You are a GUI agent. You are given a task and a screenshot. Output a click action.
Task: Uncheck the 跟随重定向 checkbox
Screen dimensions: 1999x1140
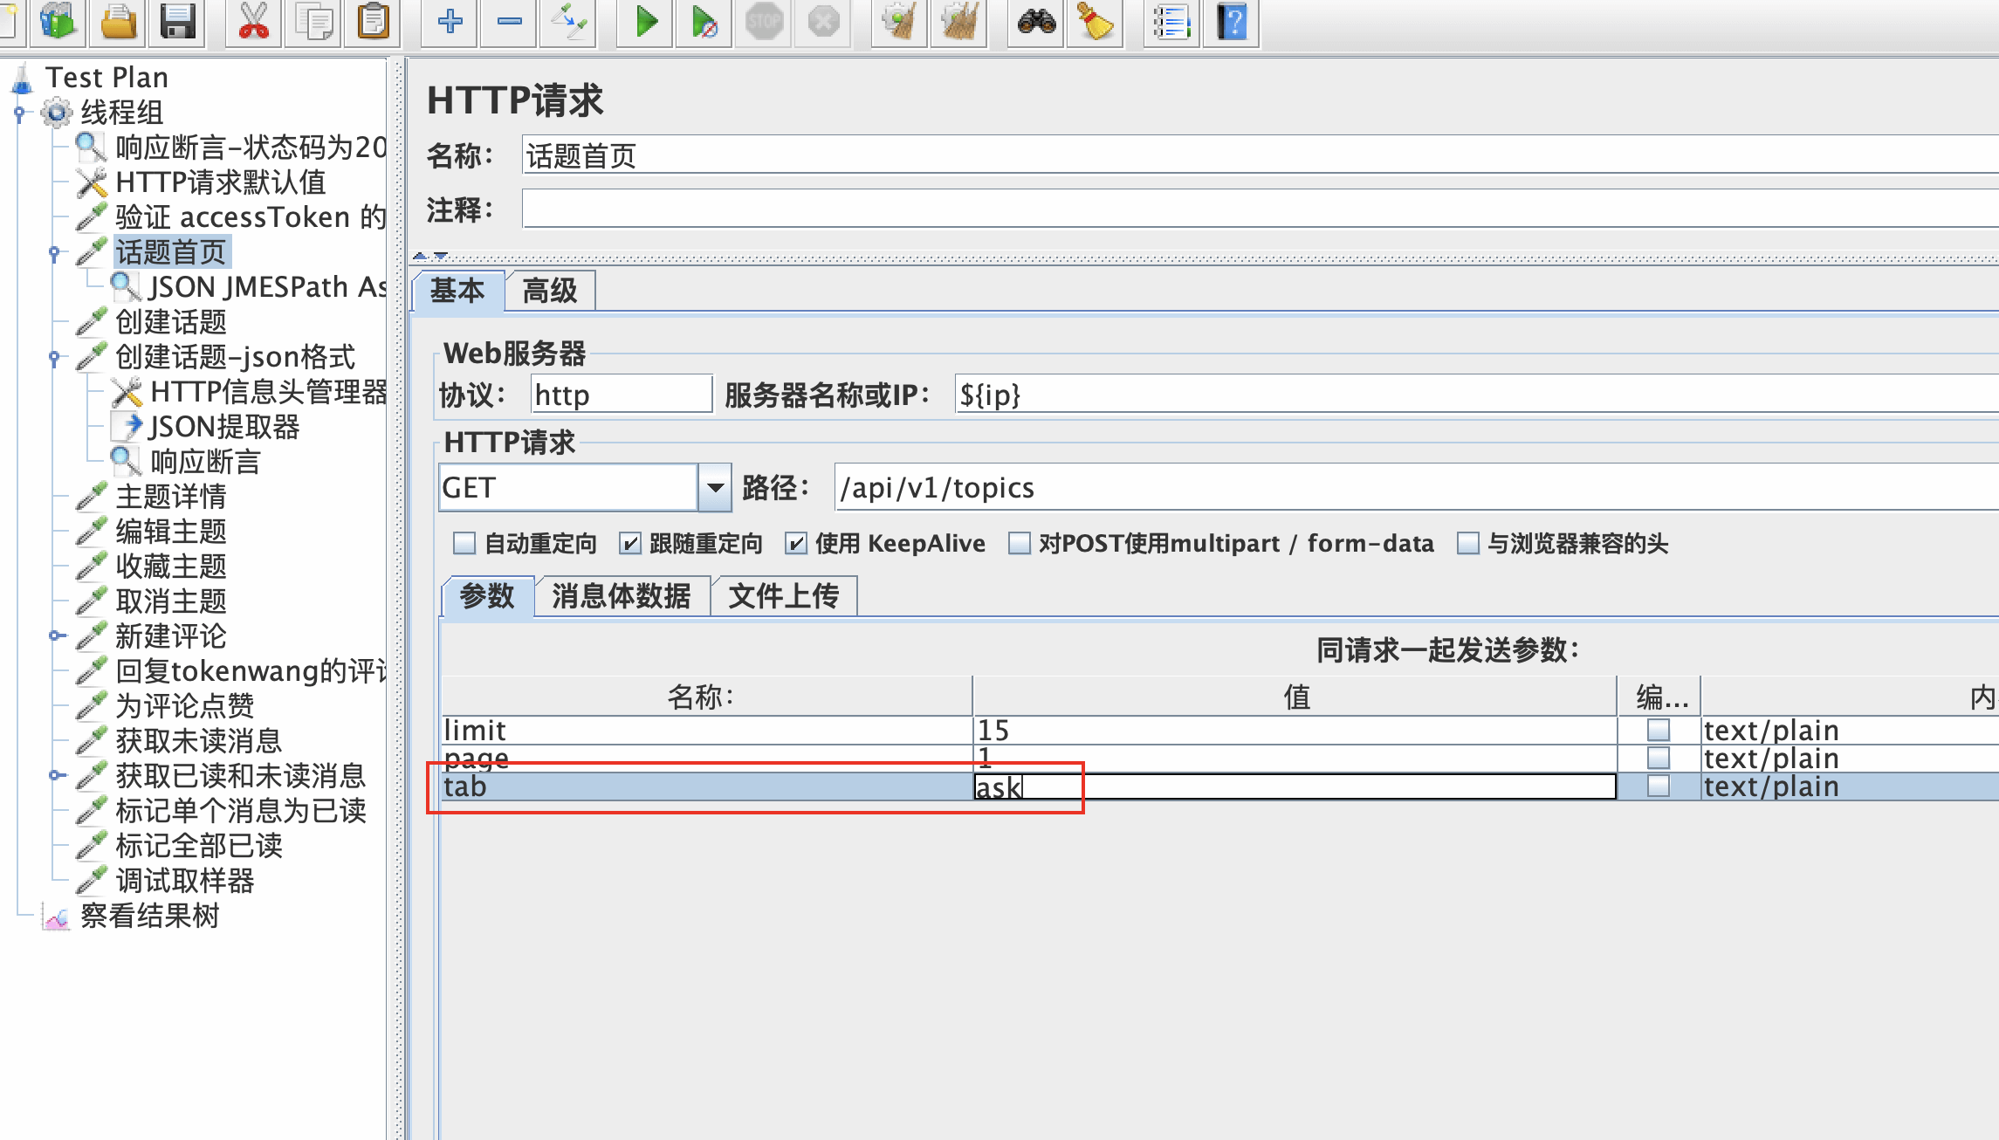(x=629, y=544)
